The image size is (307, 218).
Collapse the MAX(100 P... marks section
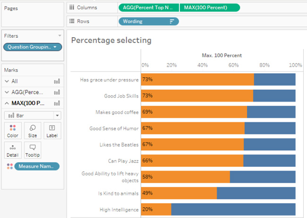click(7, 103)
